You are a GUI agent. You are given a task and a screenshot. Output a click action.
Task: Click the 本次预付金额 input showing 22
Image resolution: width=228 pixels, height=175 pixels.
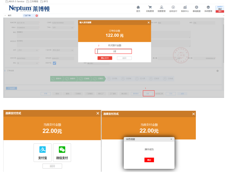coord(114,51)
